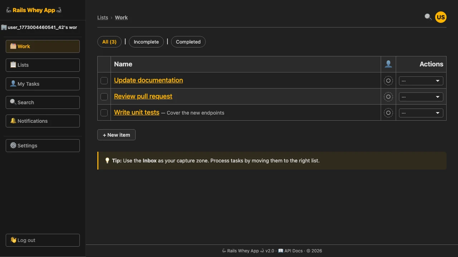Click the assignee person icon column header
Screen dimensions: 458x257
point(388,64)
